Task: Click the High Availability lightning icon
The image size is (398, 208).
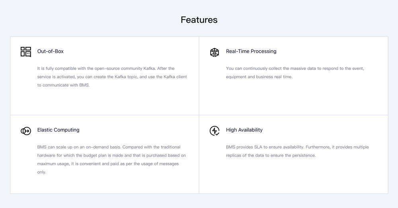Action: pyautogui.click(x=215, y=131)
